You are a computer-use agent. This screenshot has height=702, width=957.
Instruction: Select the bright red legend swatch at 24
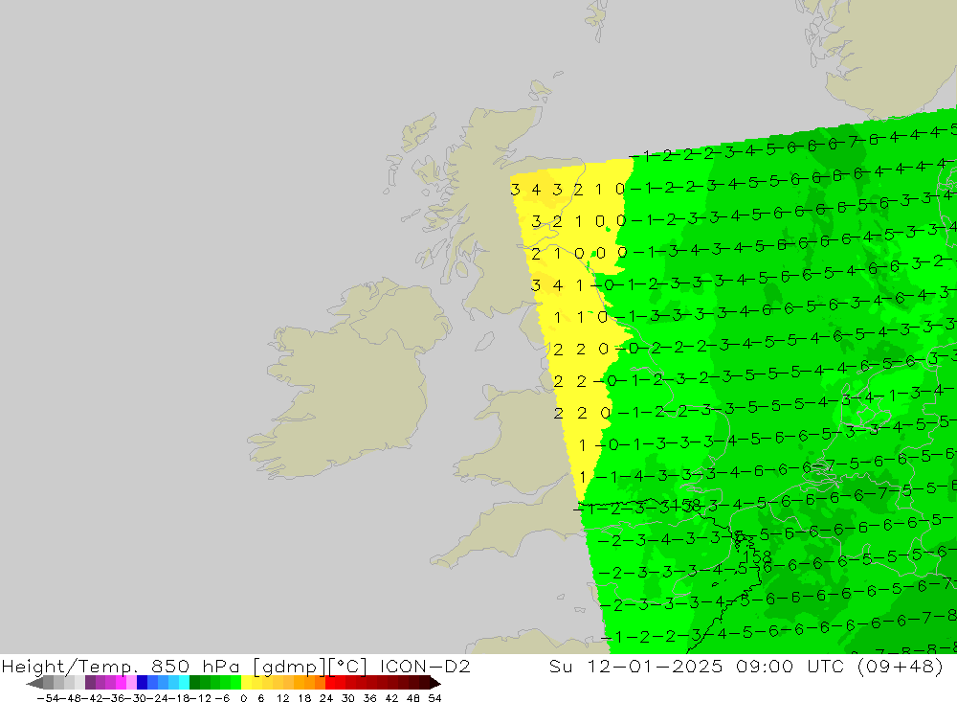click(x=330, y=683)
